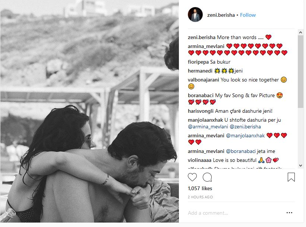Open fioripepa commenter profile
306x227 pixels.
coord(198,62)
